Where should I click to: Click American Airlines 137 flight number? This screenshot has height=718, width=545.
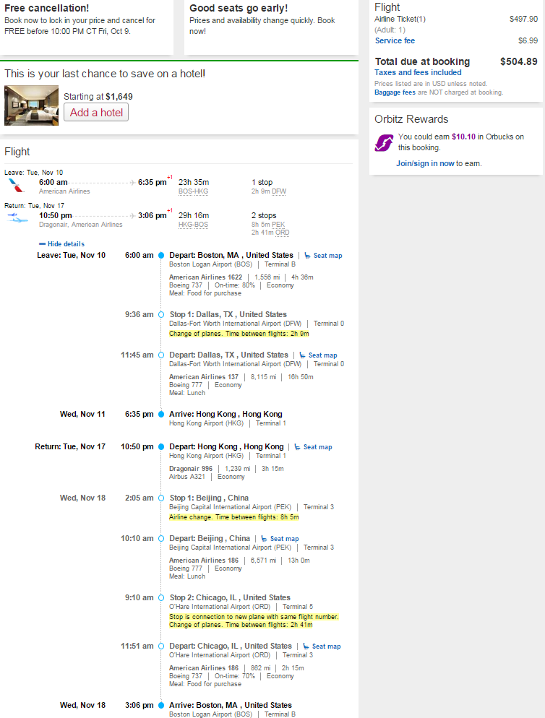point(204,377)
